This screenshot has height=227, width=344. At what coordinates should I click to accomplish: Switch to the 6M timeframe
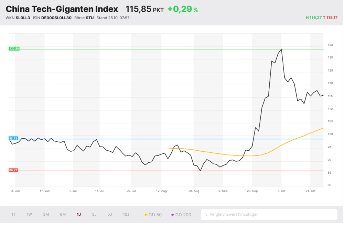pos(62,214)
